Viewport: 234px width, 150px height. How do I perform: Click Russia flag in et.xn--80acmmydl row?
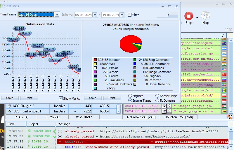click(224, 80)
